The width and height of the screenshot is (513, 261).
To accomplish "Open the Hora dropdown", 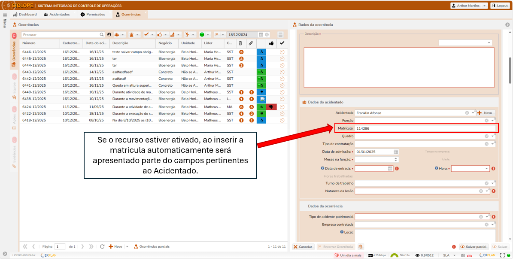I will (487, 169).
